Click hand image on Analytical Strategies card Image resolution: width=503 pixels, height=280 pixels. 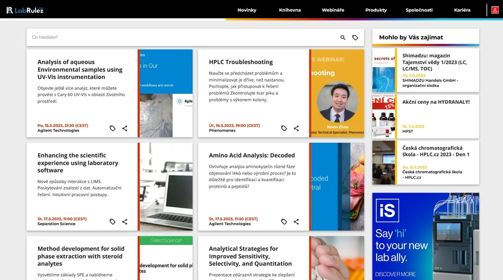coord(337,258)
